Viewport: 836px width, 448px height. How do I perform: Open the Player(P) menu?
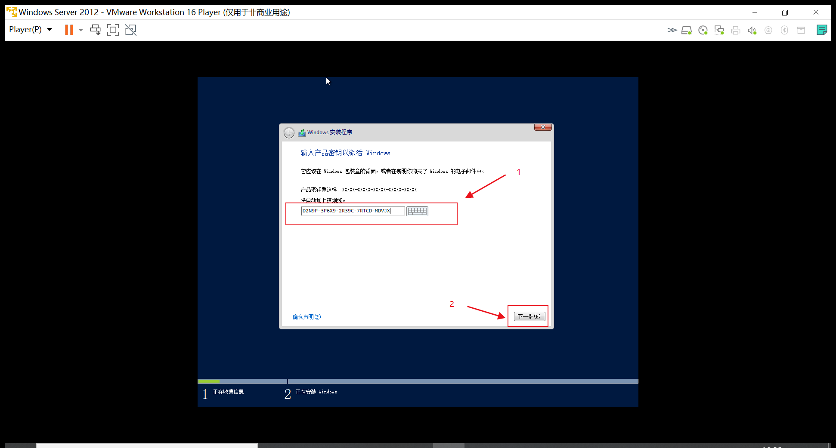tap(30, 30)
